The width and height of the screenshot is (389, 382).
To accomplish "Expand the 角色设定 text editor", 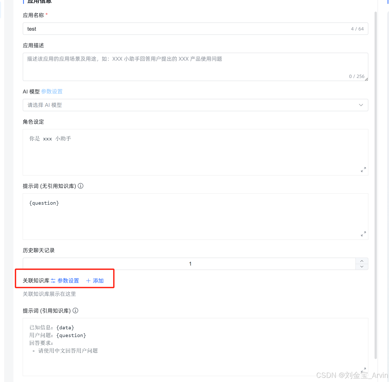I will click(x=363, y=170).
